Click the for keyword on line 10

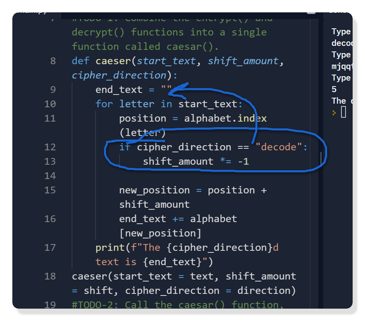[x=104, y=104]
